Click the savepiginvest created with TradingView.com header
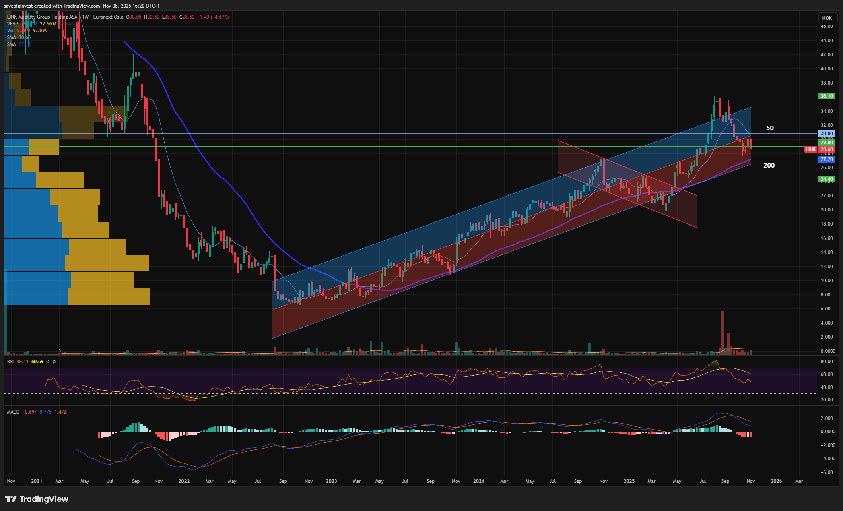Screen dimensions: 843x511 [x=82, y=6]
